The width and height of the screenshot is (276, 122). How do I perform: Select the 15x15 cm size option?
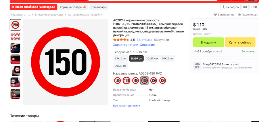pos(121,58)
